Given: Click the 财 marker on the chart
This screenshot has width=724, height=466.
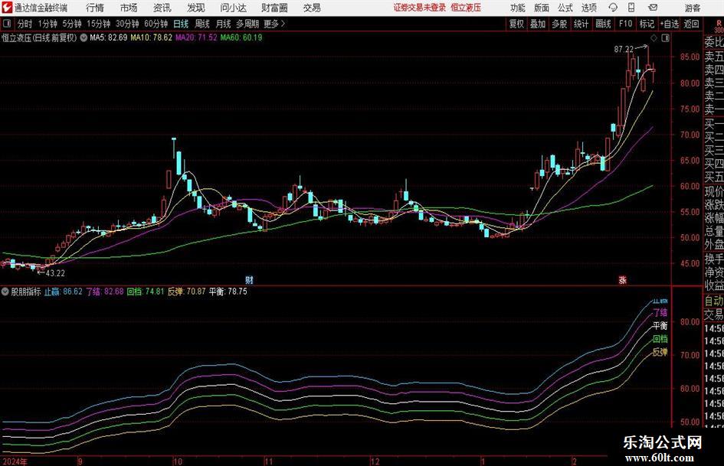Looking at the screenshot, I should click(249, 279).
